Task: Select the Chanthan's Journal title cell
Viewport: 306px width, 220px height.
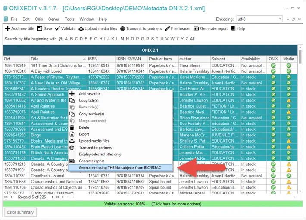Action: click(x=58, y=176)
